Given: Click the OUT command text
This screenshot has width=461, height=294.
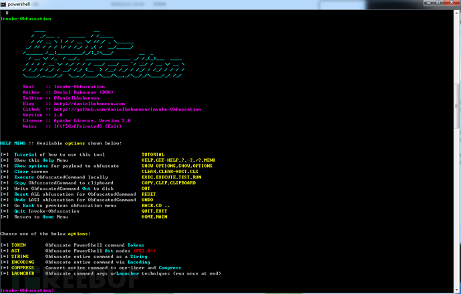Looking at the screenshot, I should (146, 188).
